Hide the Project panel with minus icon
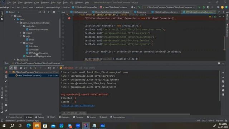The height and width of the screenshot is (129, 229). click(58, 12)
